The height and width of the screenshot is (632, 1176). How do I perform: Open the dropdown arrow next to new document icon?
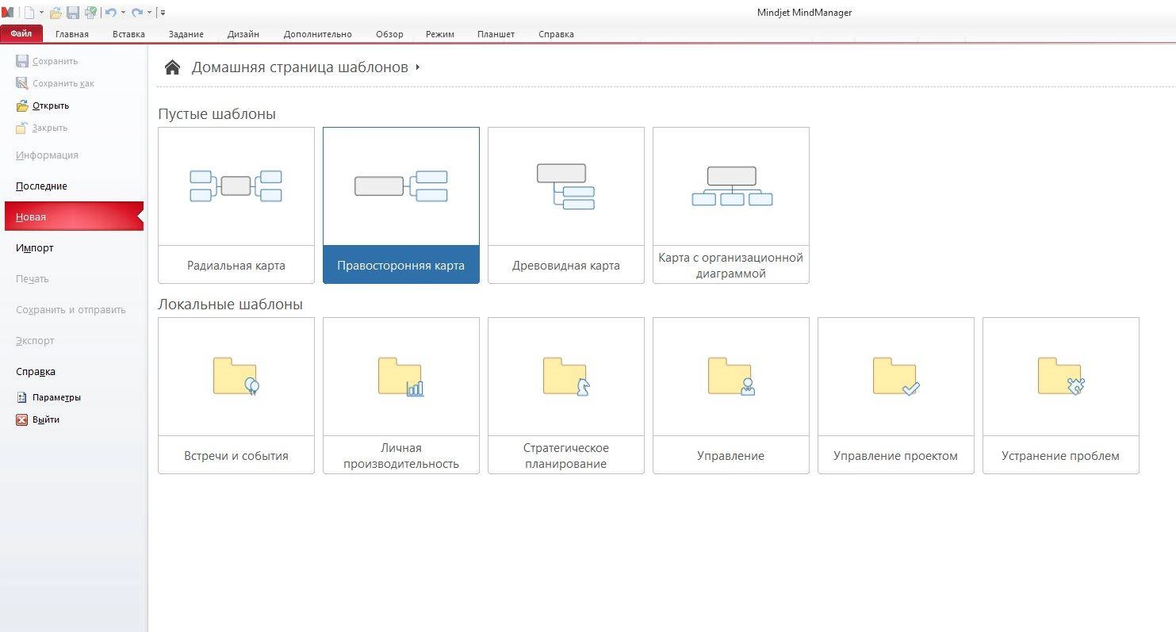point(42,13)
